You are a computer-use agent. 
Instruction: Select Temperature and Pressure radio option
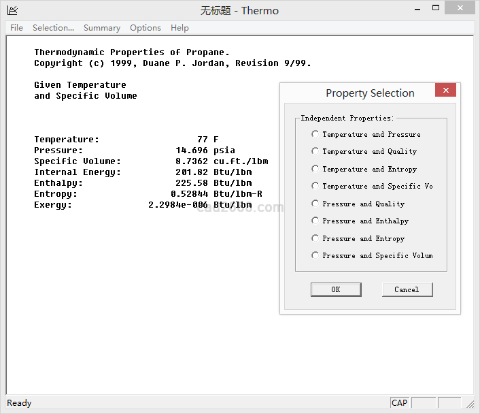(315, 134)
